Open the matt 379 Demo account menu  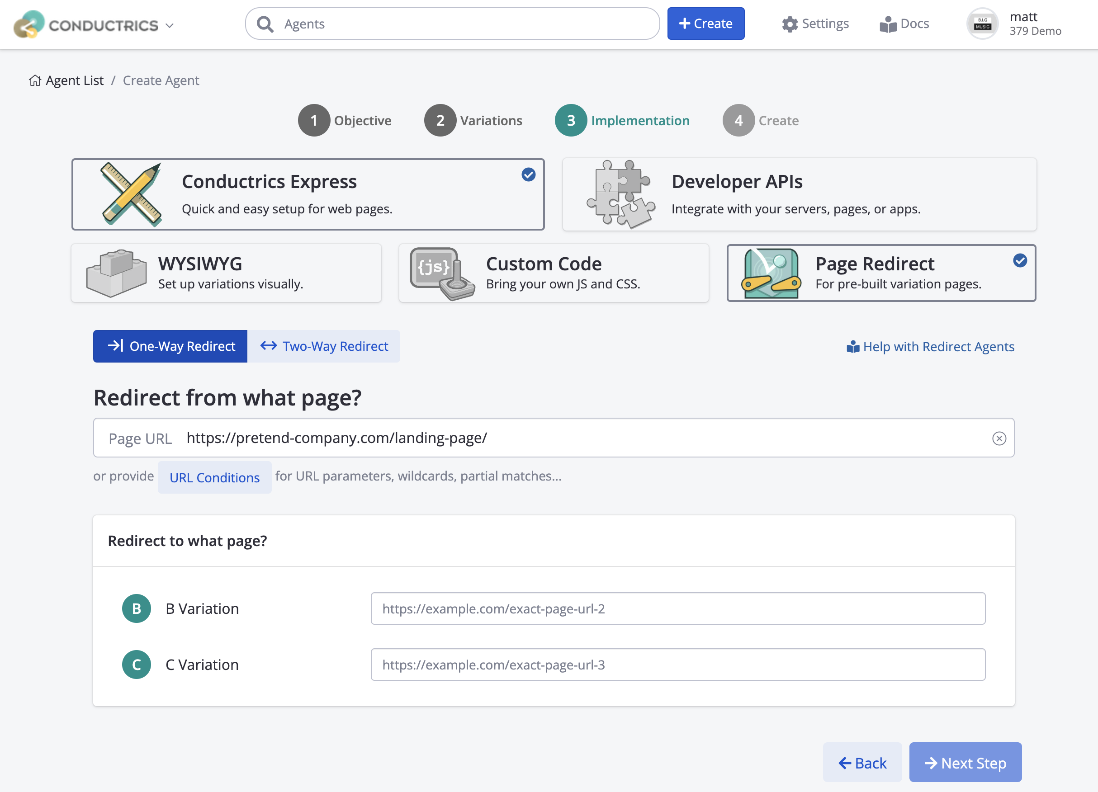tap(1035, 24)
